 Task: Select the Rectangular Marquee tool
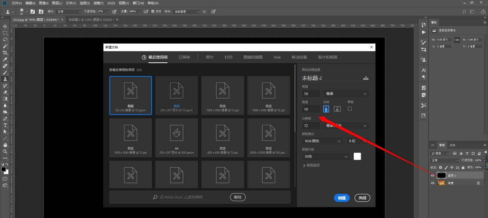point(5,33)
